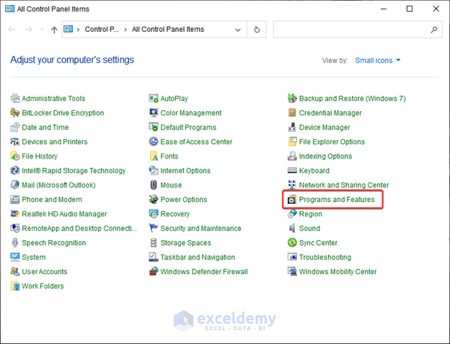
Task: Click the Security and Maintenance flag icon
Action: point(154,229)
